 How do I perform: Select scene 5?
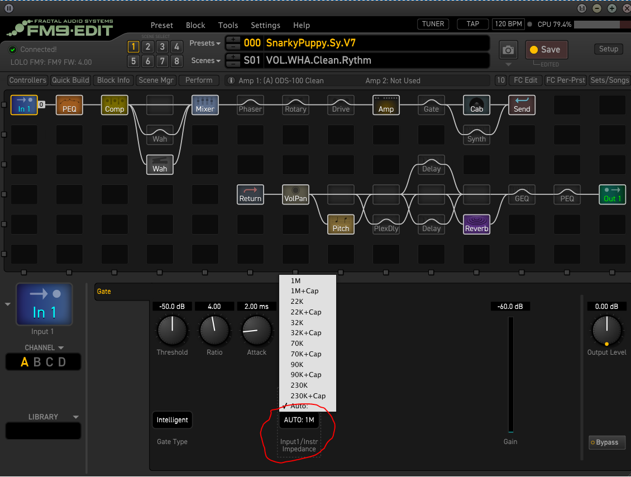133,61
